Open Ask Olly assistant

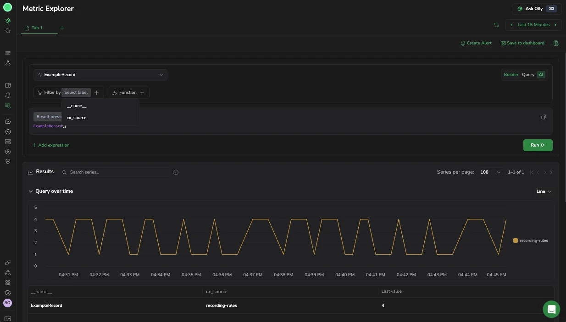[x=537, y=9]
